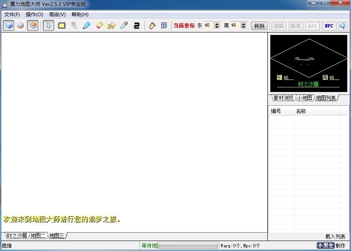
Task: Choose the magic wand tool
Action: (x=74, y=25)
